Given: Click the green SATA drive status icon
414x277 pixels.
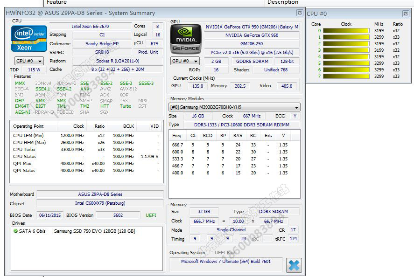Looking at the screenshot, I should pos(15,231).
